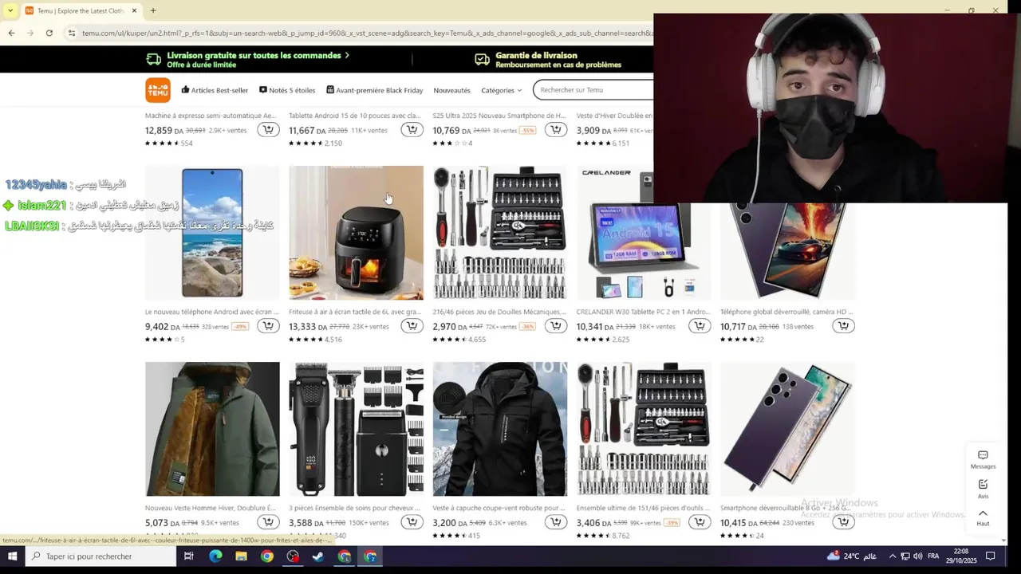Open Microsoft Edge from the taskbar
Image resolution: width=1021 pixels, height=574 pixels.
point(215,556)
